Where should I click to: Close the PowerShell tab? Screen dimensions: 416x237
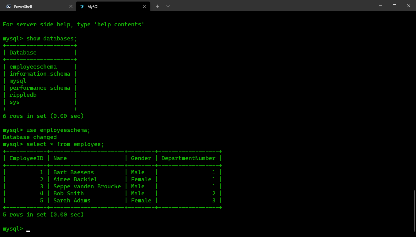(x=71, y=6)
